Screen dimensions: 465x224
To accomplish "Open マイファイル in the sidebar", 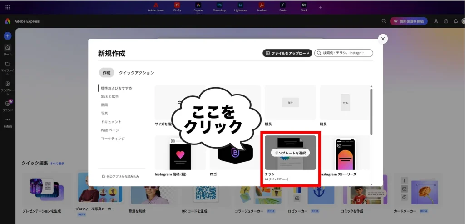I will 8,68.
